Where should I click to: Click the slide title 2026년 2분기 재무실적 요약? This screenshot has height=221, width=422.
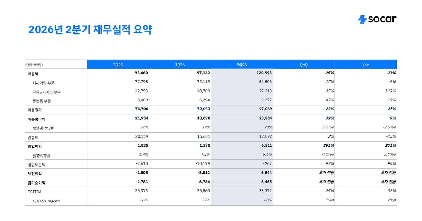[x=90, y=29]
